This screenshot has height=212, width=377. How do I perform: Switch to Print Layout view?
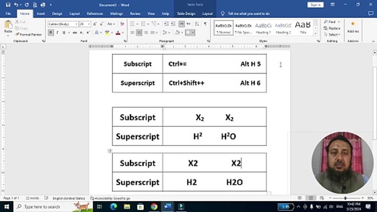click(311, 198)
